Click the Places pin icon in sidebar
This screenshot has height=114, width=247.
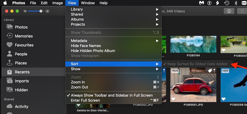10,63
